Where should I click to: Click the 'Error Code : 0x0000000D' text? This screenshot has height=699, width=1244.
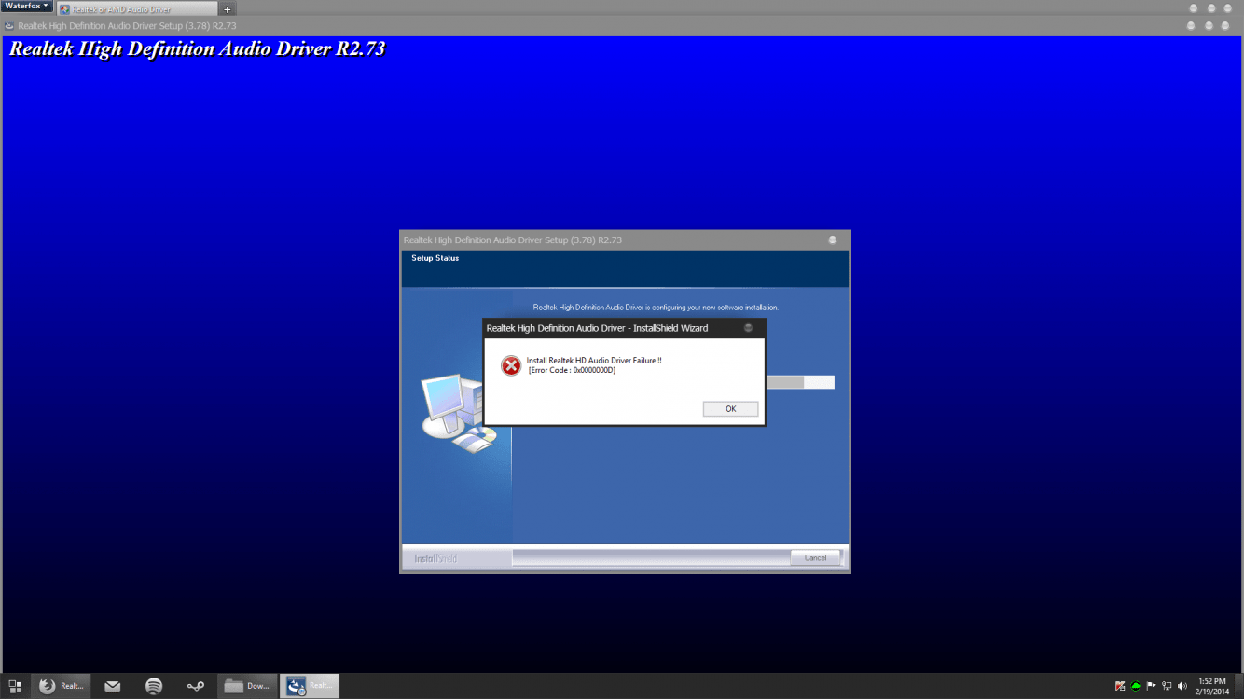click(572, 370)
